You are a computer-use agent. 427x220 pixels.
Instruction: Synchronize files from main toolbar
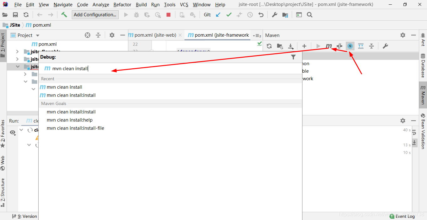coord(26,15)
